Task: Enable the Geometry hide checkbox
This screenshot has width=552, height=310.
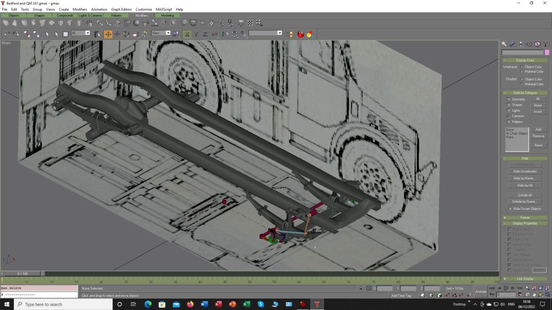Action: point(509,100)
